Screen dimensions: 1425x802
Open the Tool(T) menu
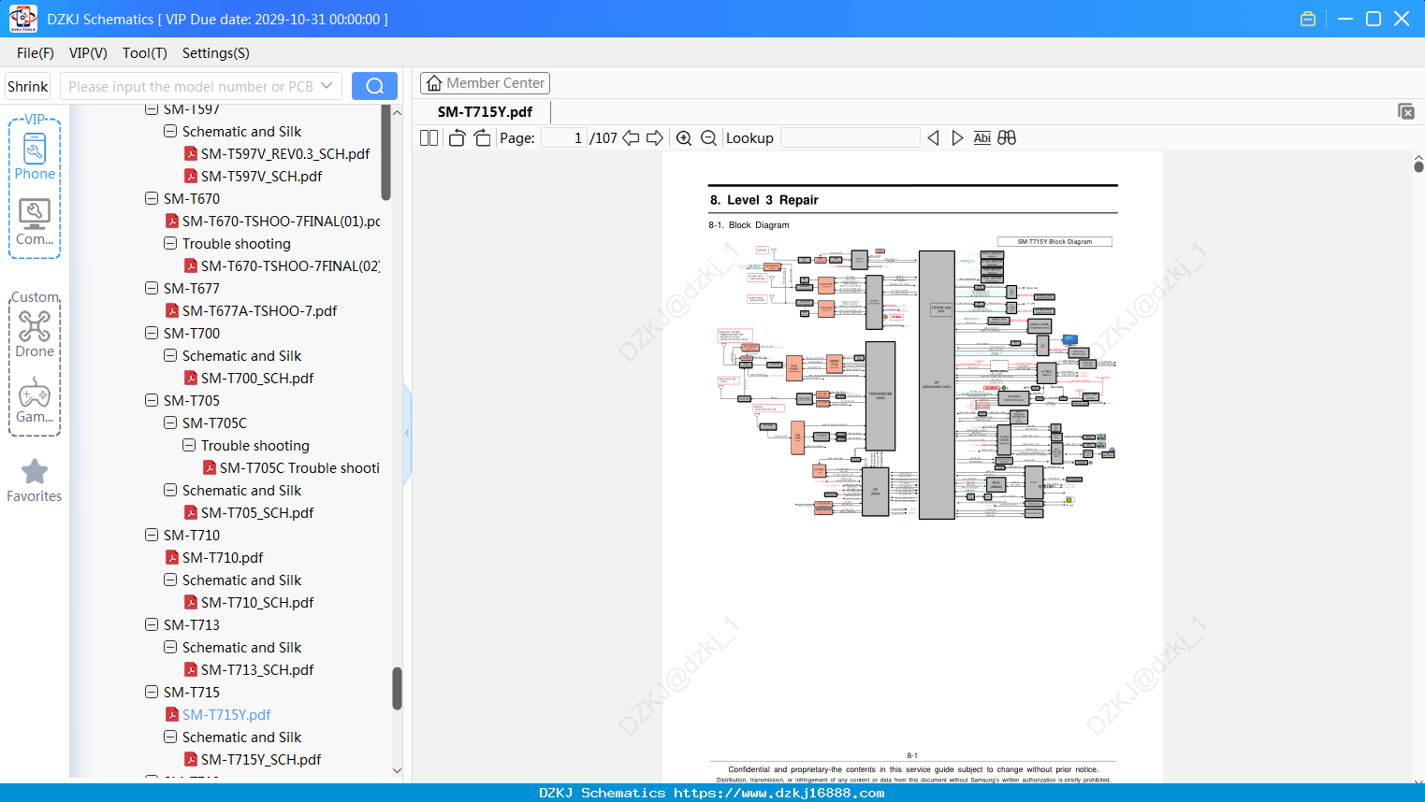click(x=145, y=53)
